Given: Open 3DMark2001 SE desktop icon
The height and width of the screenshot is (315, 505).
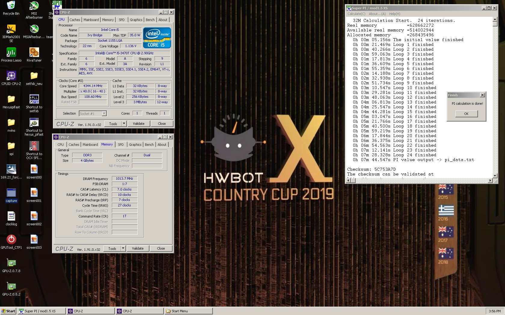Looking at the screenshot, I should pos(11,33).
